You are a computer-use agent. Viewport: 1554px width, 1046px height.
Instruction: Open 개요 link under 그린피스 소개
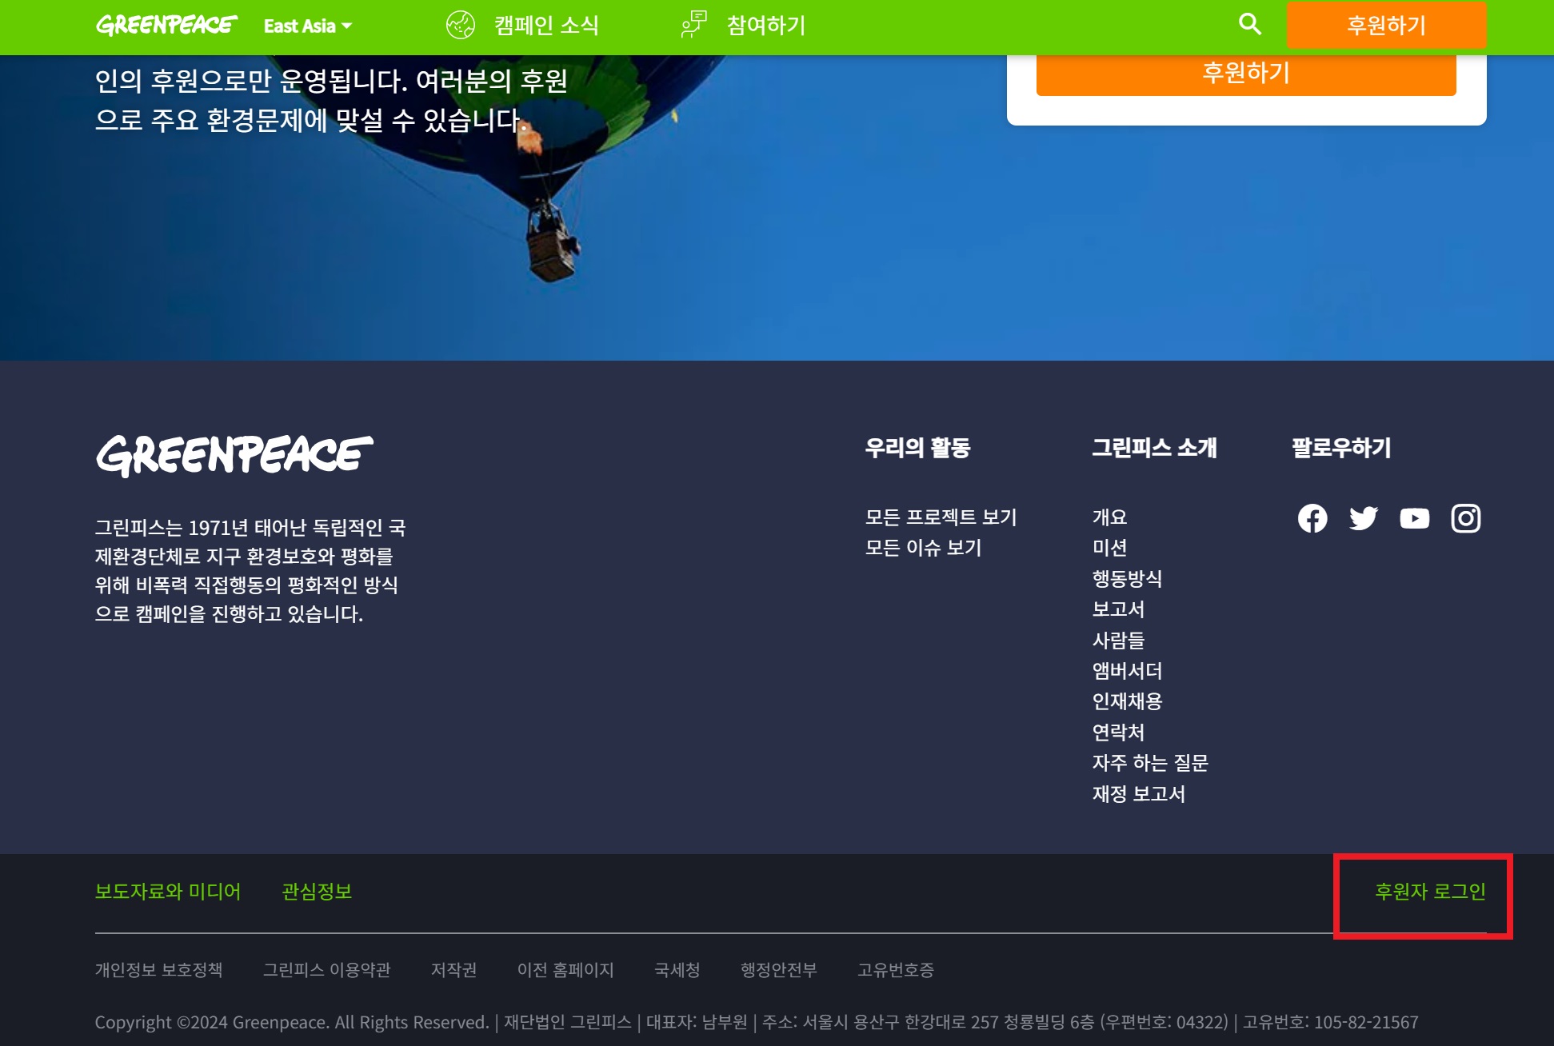coord(1109,517)
